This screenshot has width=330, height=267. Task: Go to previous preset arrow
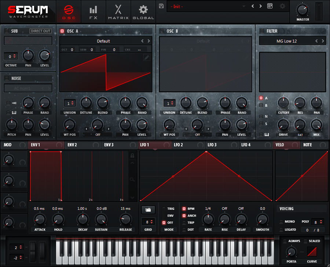(253, 6)
